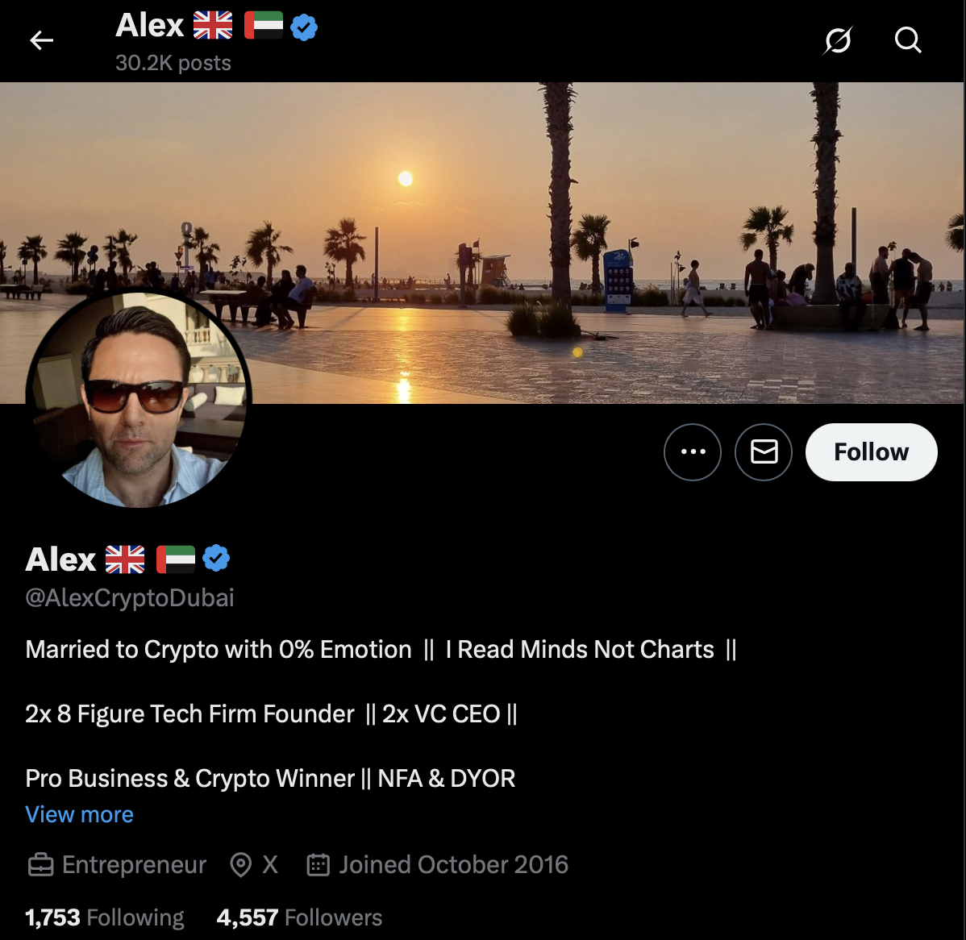
Task: Click the @AlexCryptoDubai handle
Action: 130,597
